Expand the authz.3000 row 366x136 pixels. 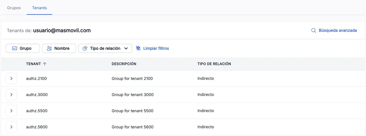click(11, 95)
